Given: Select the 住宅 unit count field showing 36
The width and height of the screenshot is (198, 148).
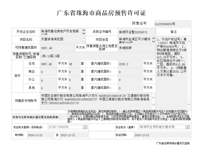Looking at the screenshot, I should coord(74,64).
